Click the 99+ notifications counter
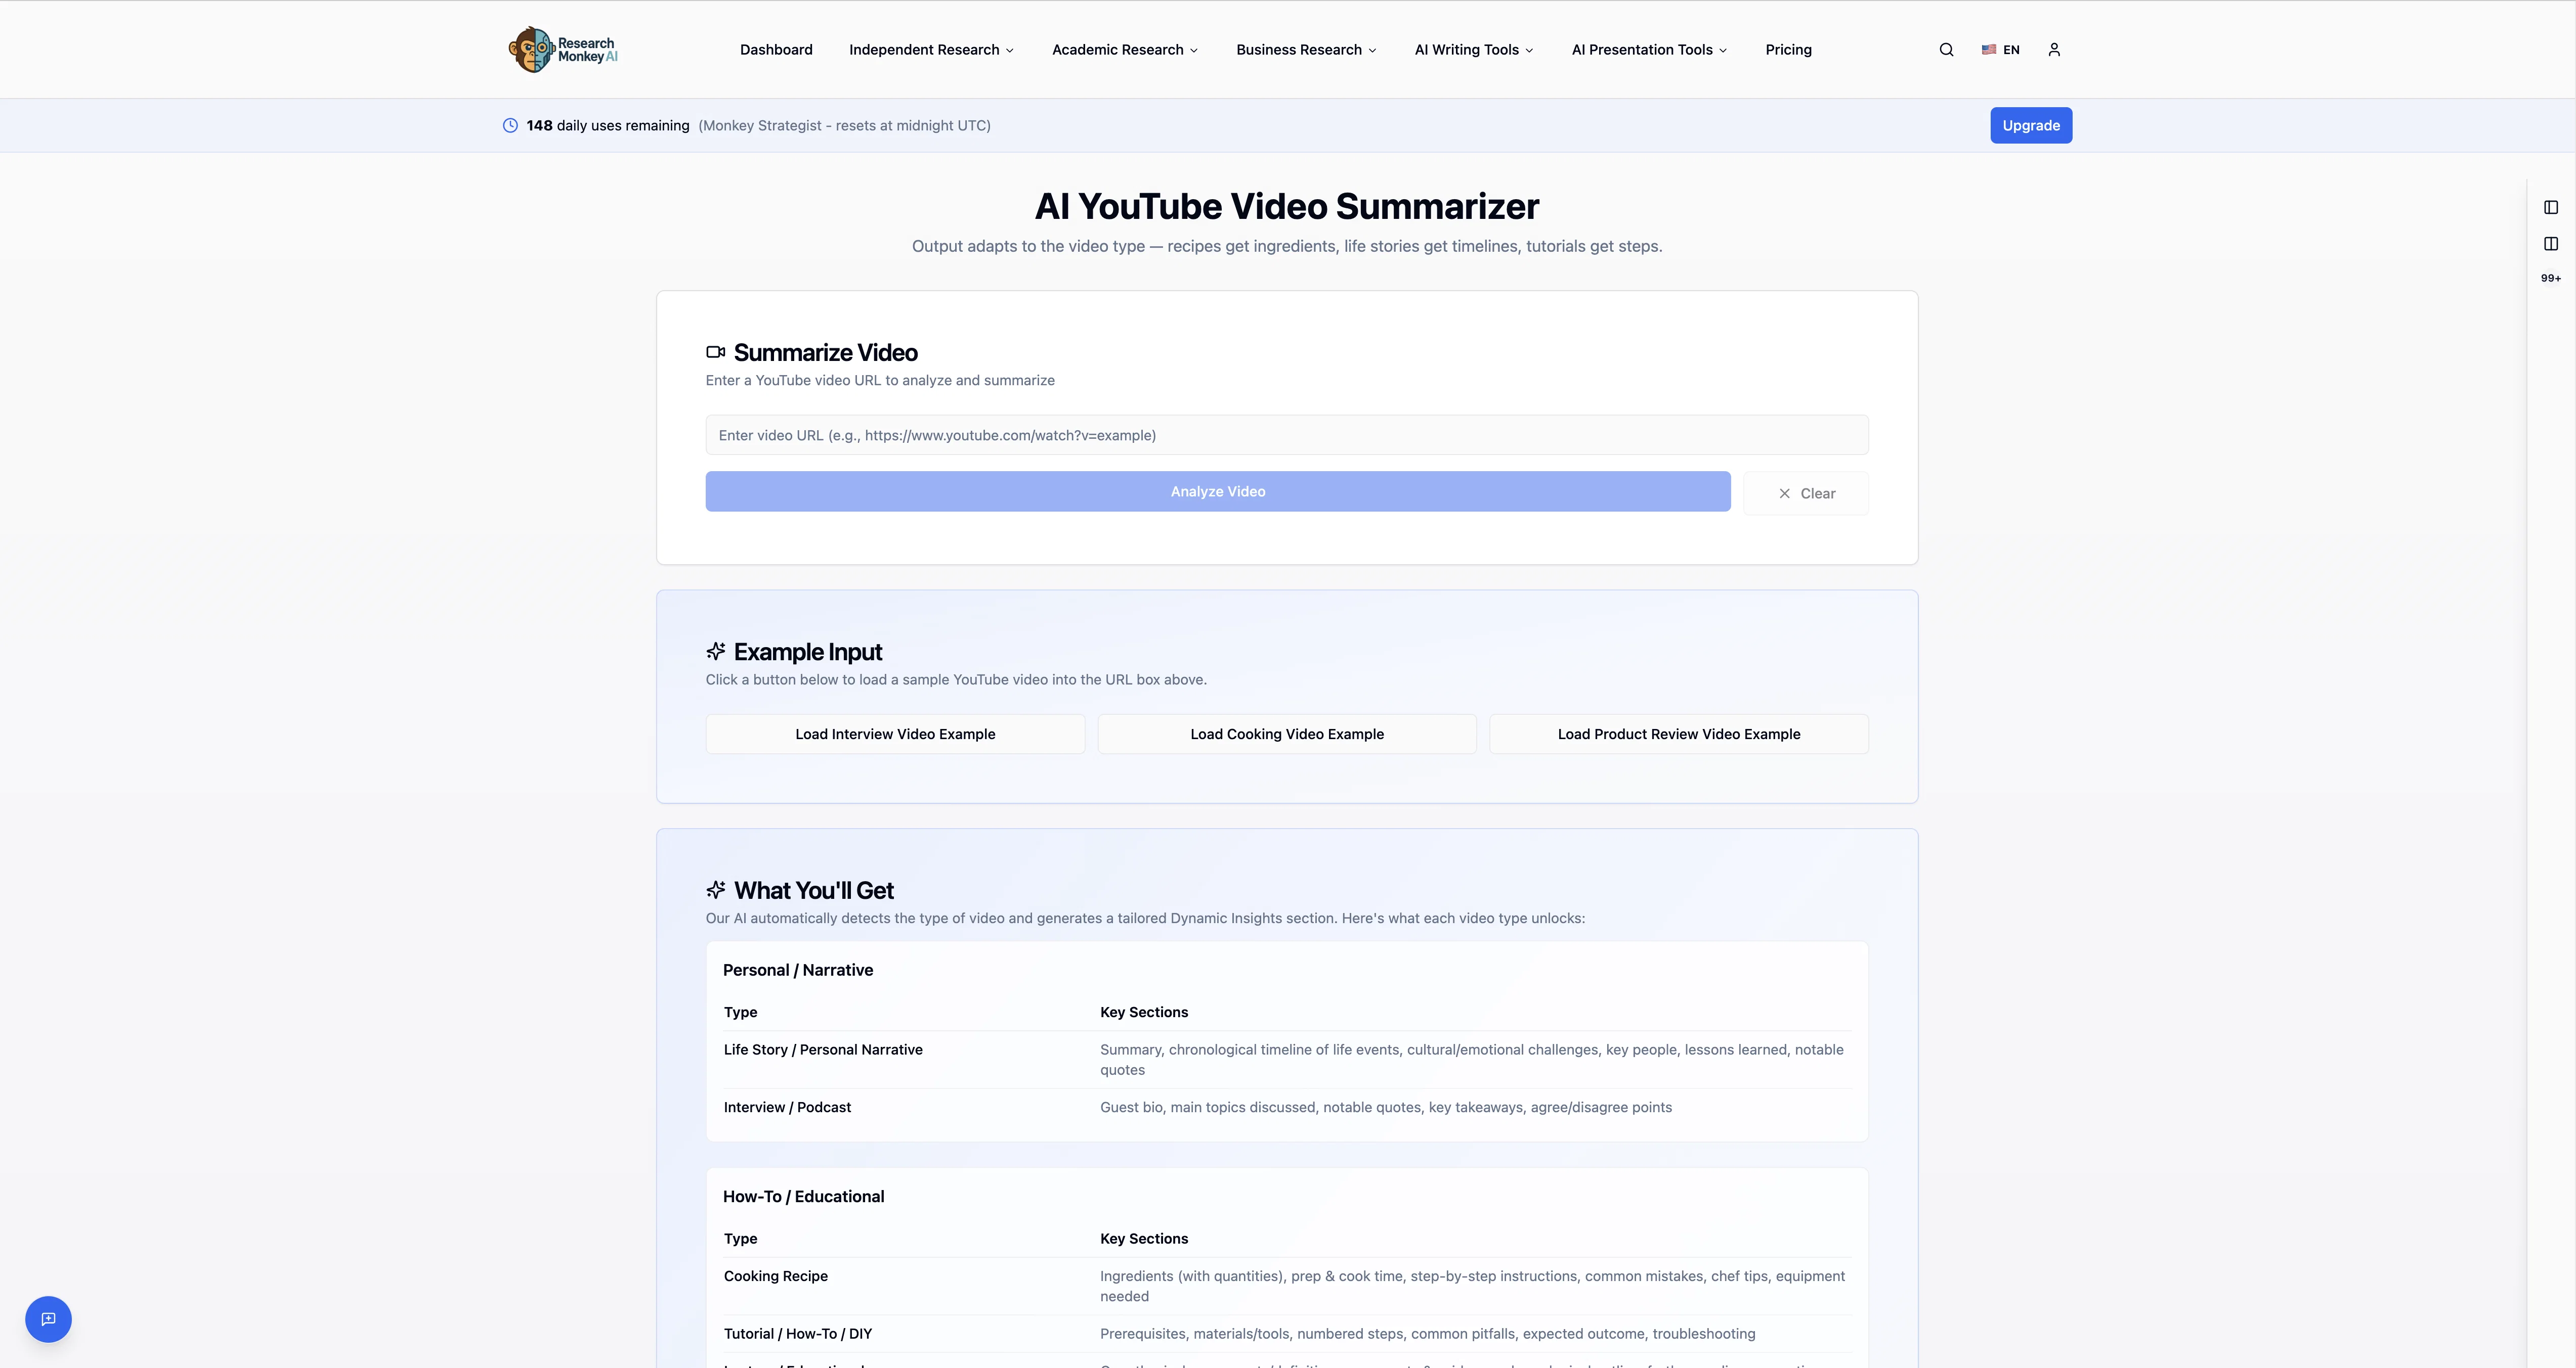Viewport: 2576px width, 1368px height. click(2551, 279)
